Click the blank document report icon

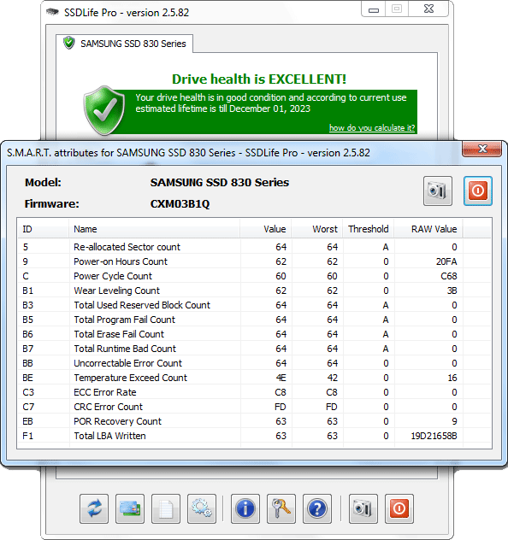point(166,508)
